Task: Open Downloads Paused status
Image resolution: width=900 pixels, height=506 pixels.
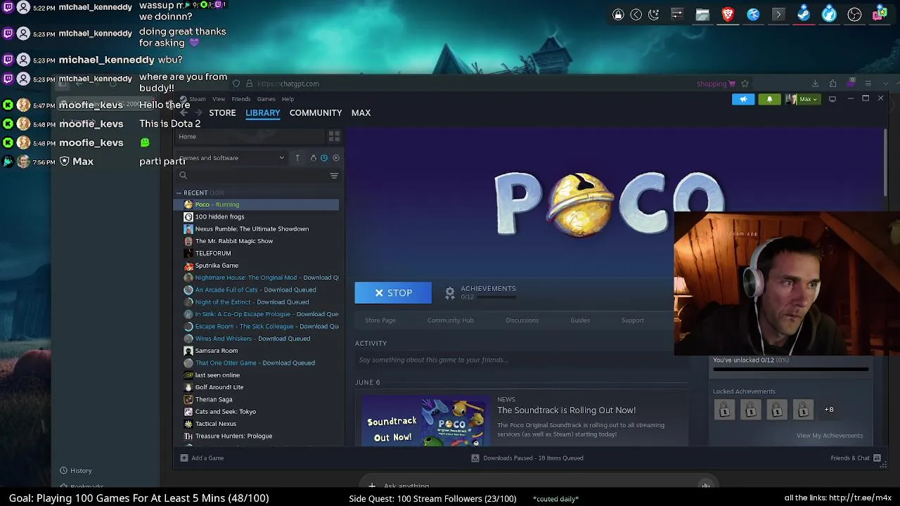Action: pos(527,458)
